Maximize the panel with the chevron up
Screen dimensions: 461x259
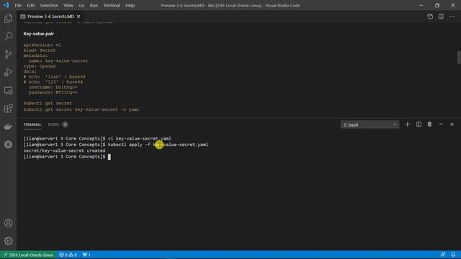441,124
